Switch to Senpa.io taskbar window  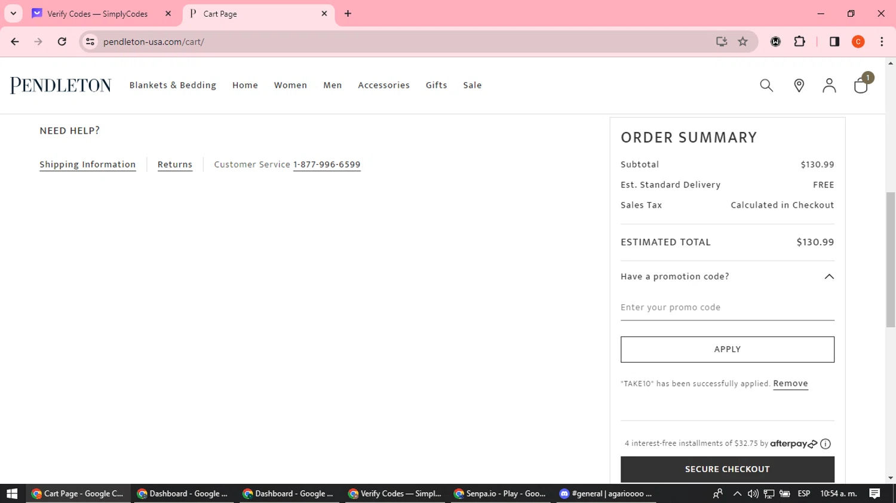click(x=501, y=493)
